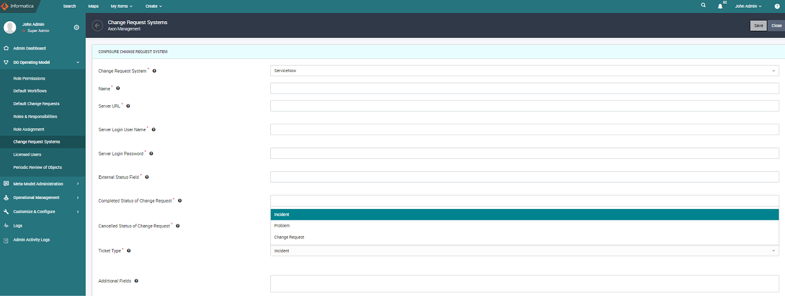The width and height of the screenshot is (785, 300).
Task: Click the John Admin avatar picture
Action: pos(9,27)
